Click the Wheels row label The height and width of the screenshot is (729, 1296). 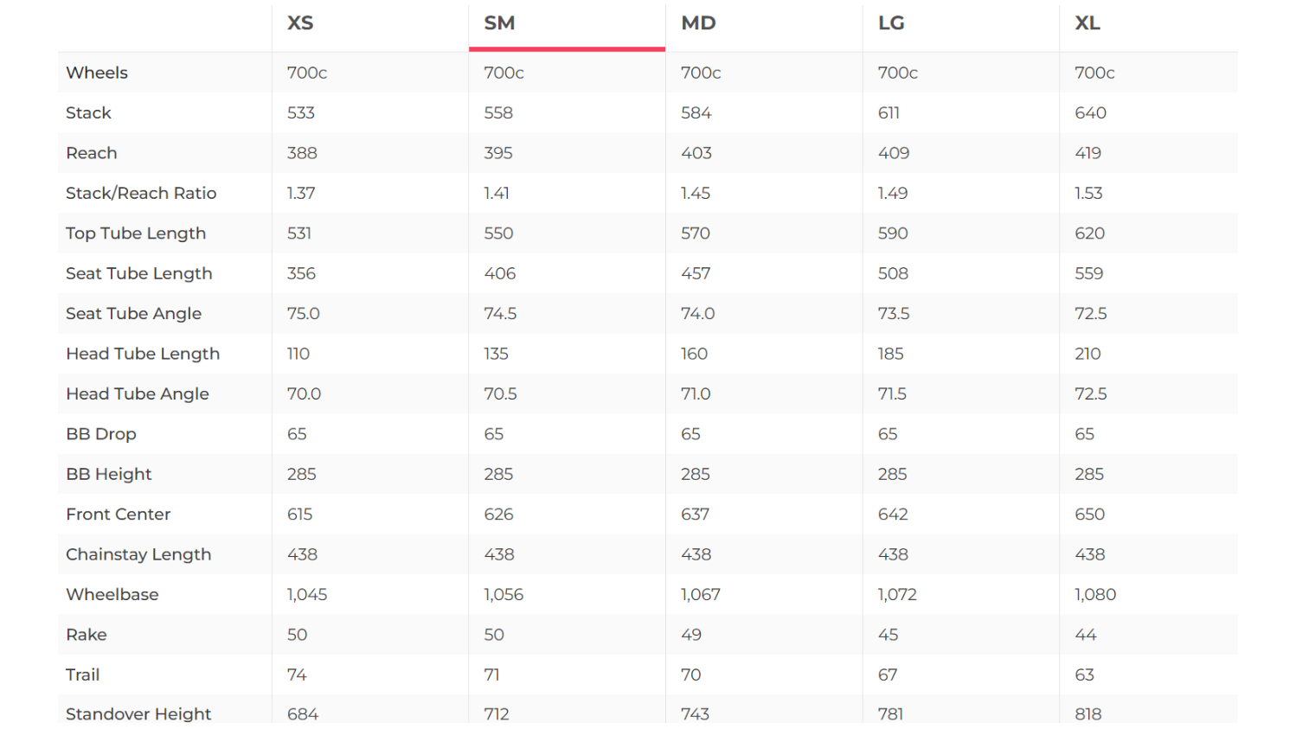(97, 73)
